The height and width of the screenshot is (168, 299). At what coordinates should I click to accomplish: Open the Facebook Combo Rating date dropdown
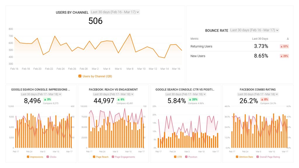258,94
